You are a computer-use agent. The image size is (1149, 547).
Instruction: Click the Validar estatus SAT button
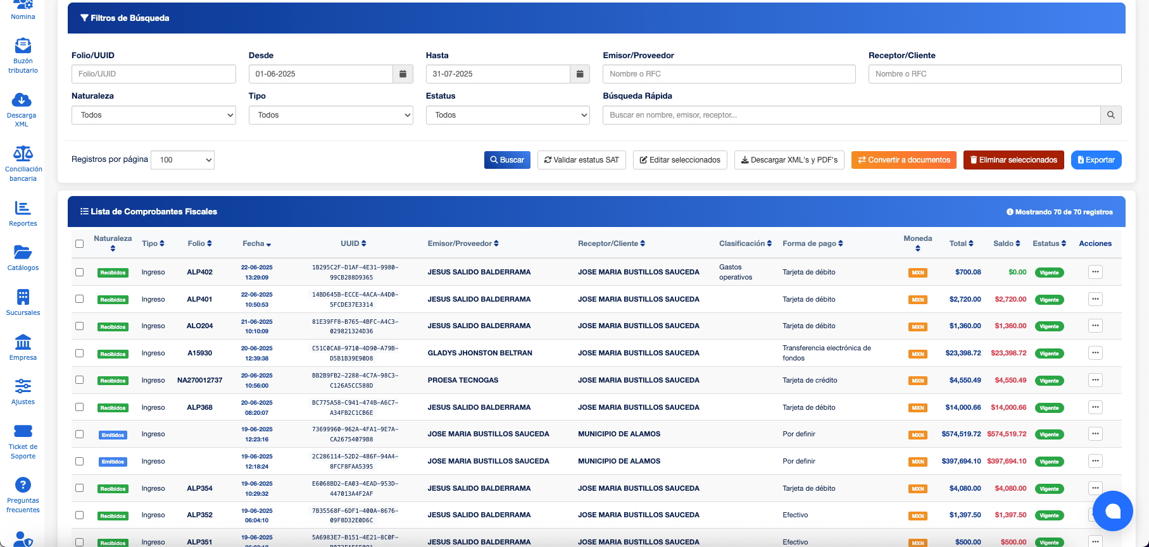581,160
